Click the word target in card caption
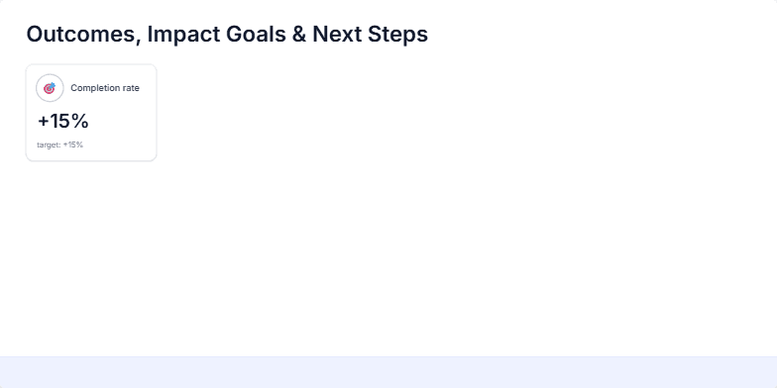The image size is (777, 388). (x=48, y=145)
